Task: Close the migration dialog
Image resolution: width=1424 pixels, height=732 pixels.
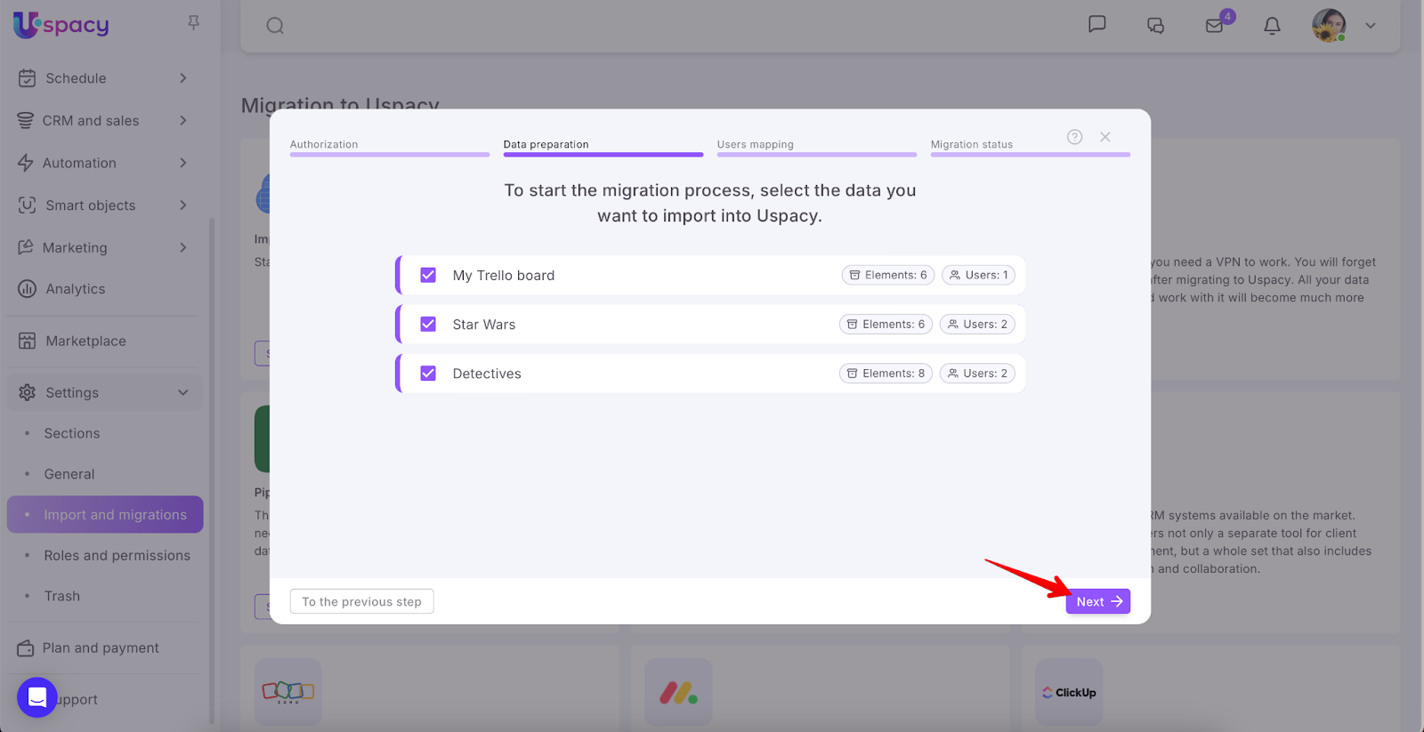Action: tap(1104, 137)
